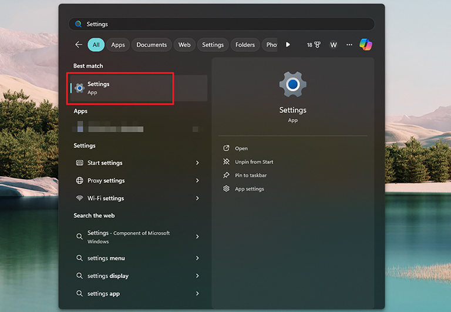Image resolution: width=451 pixels, height=312 pixels.
Task: Switch to the Apps filter tab
Action: (118, 45)
